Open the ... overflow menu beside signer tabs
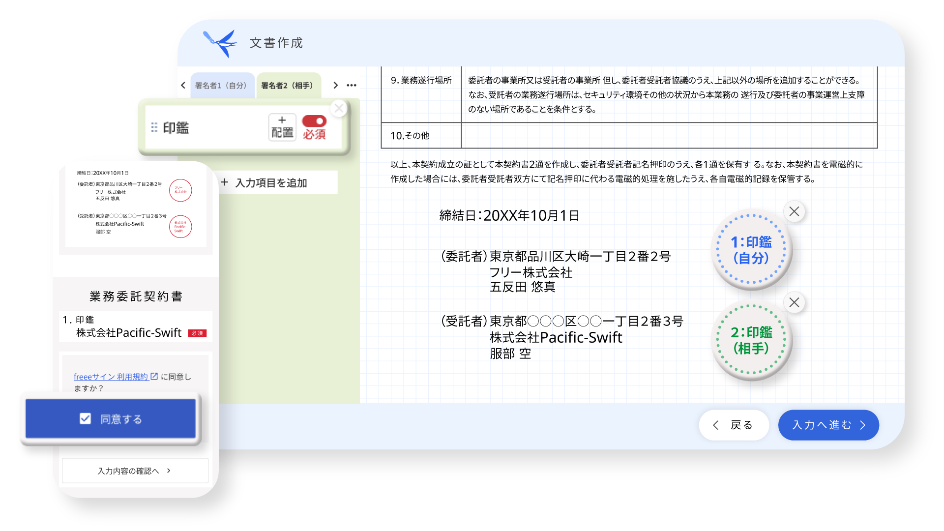 click(x=352, y=85)
